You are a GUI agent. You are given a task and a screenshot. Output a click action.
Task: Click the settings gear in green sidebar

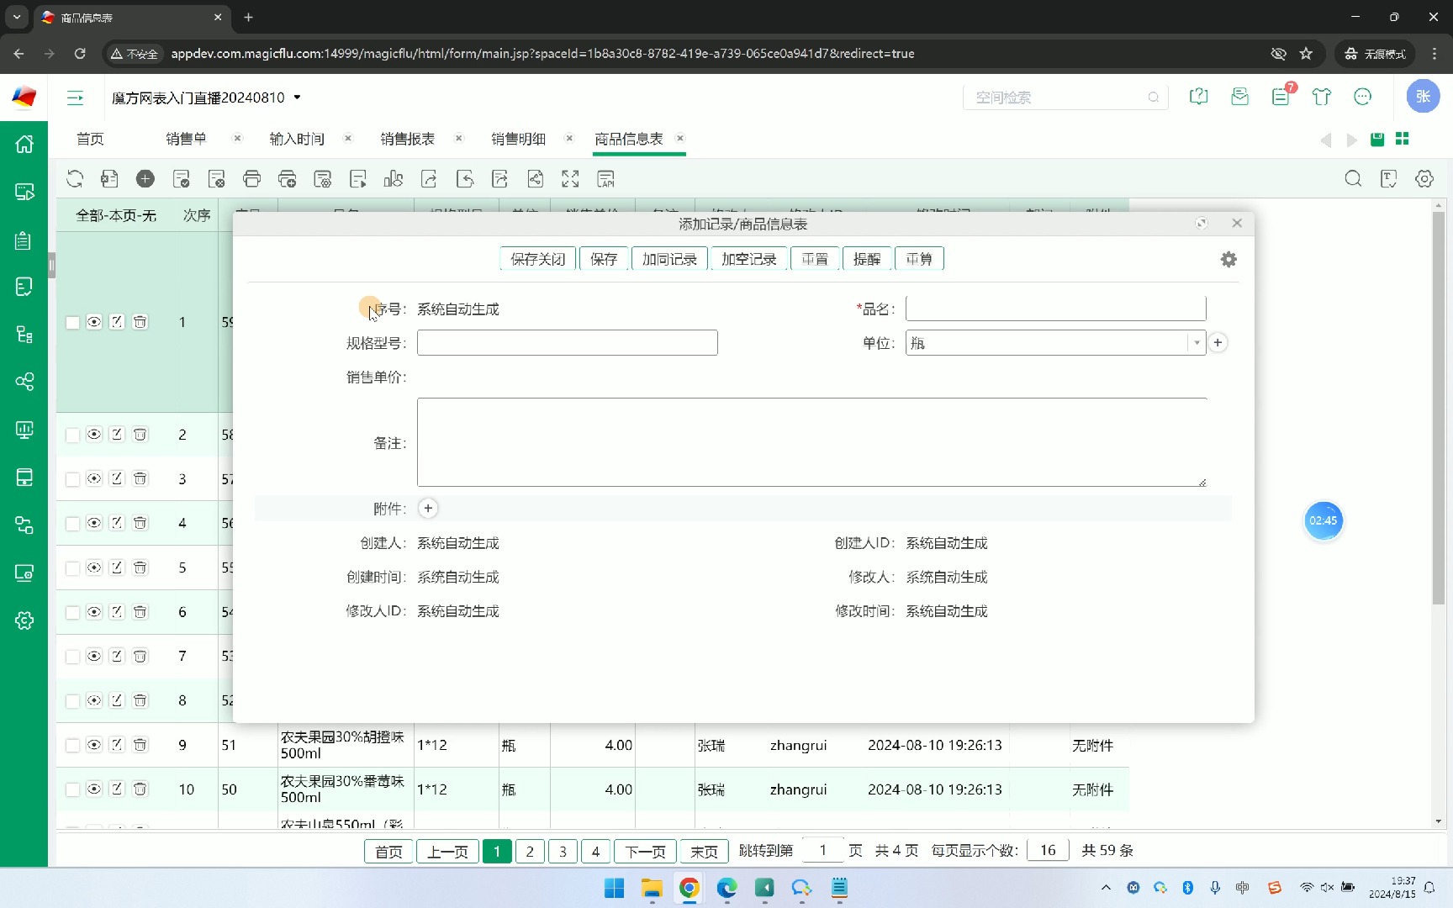[x=24, y=620]
